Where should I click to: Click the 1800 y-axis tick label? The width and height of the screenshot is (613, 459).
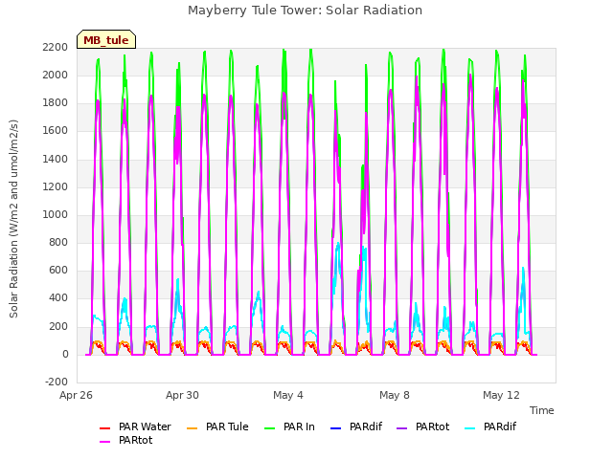pos(56,103)
